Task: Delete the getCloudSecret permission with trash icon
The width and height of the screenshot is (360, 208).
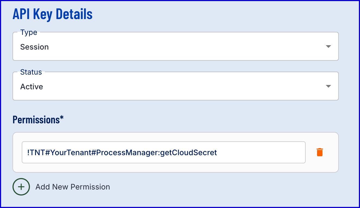Action: click(x=320, y=152)
